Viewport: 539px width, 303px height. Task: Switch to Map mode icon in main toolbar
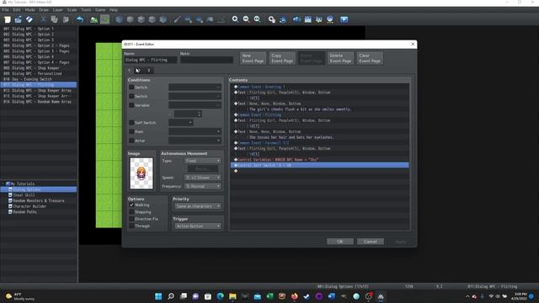93,19
